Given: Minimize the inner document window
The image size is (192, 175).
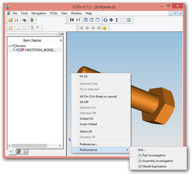Looking at the screenshot, I should (x=171, y=14).
